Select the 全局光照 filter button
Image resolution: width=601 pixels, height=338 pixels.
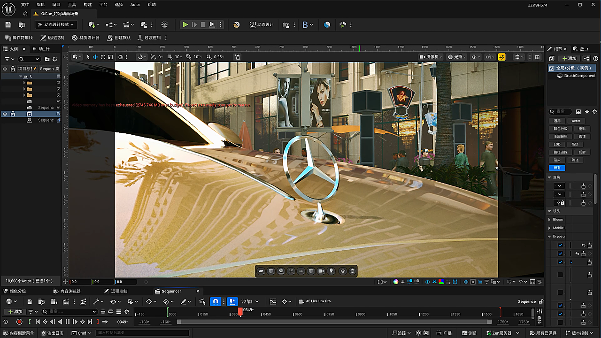coord(561,137)
